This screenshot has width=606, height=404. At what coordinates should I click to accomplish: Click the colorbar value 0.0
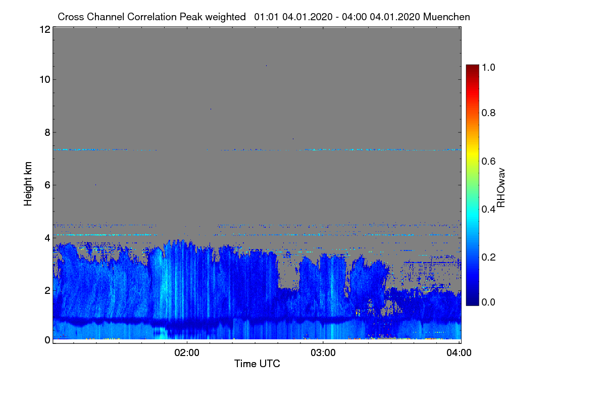[489, 302]
